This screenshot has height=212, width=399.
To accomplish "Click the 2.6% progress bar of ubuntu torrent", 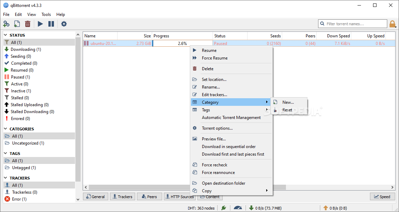I will pyautogui.click(x=183, y=44).
